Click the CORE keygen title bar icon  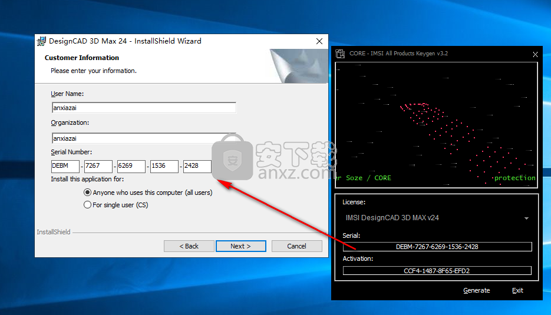pyautogui.click(x=340, y=54)
